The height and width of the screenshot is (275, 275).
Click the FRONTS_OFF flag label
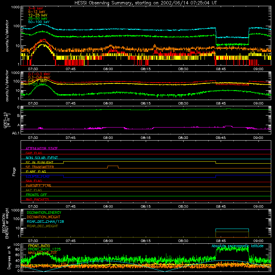pyautogui.click(x=36, y=195)
